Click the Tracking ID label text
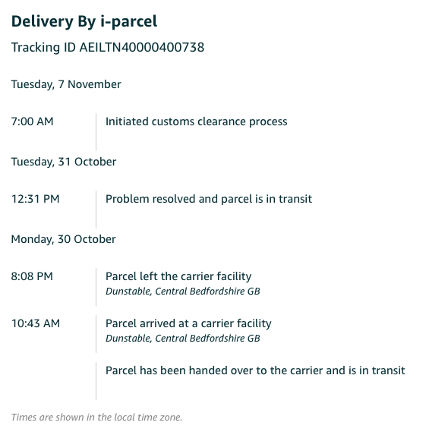The image size is (429, 435). pos(43,47)
